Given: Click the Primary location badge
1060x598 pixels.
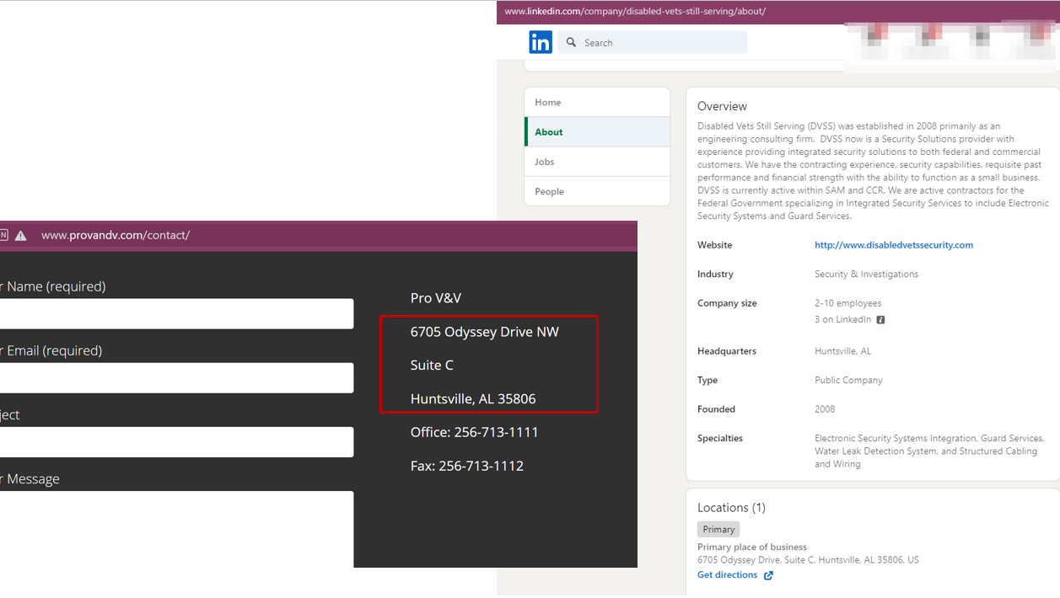Looking at the screenshot, I should pyautogui.click(x=718, y=530).
